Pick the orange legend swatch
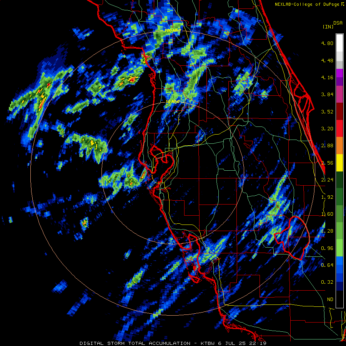 [x=339, y=145]
